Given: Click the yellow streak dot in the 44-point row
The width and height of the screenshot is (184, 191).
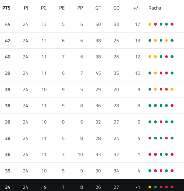Looking at the screenshot, I should (x=150, y=24).
